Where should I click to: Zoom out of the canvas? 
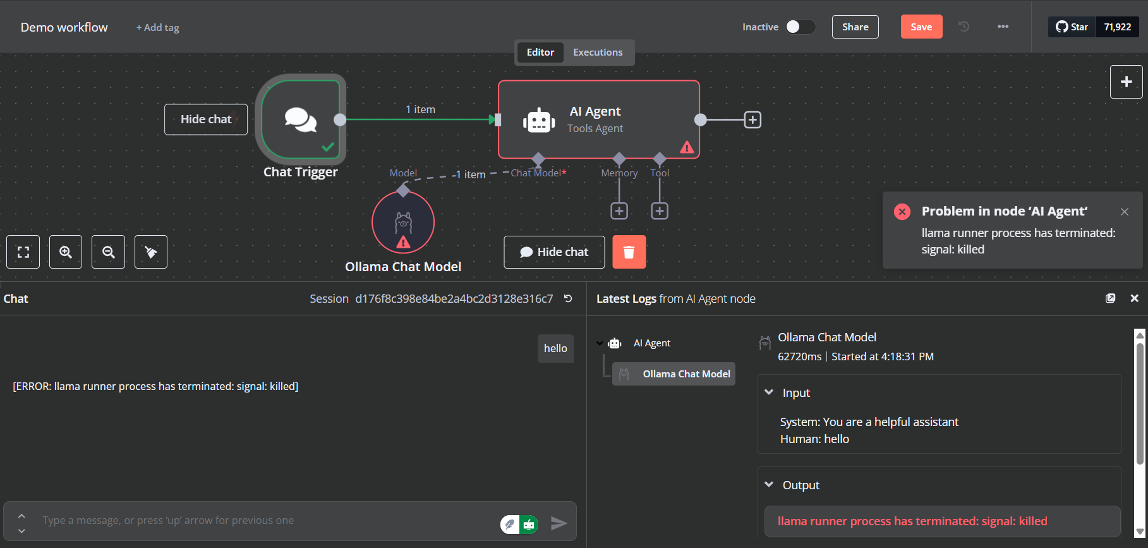click(108, 252)
